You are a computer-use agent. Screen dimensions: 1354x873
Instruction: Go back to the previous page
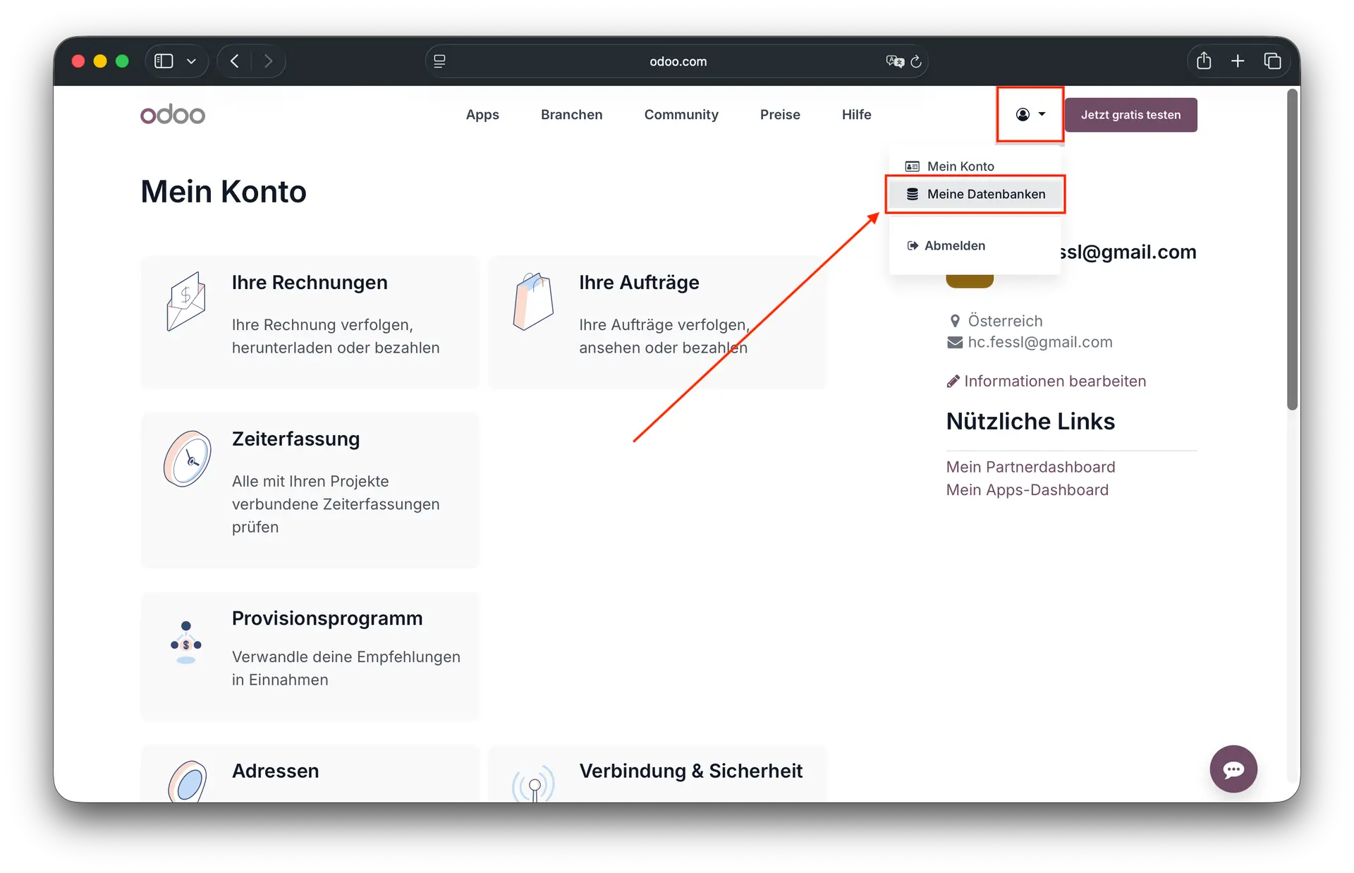coord(235,61)
